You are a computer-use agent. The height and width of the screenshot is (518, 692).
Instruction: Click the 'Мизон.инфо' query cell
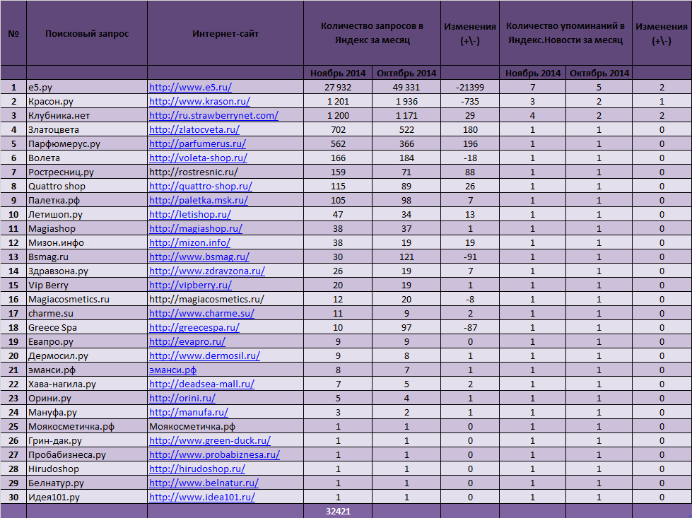(87, 242)
